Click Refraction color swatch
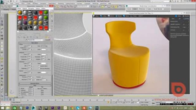This screenshot has height=110, width=196. tap(43, 64)
